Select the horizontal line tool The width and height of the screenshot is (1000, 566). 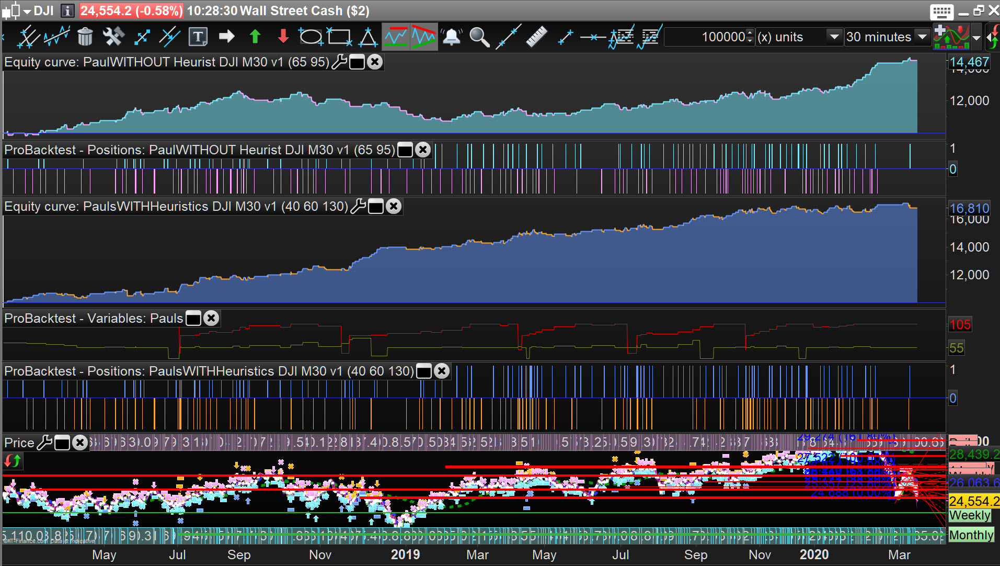[593, 37]
